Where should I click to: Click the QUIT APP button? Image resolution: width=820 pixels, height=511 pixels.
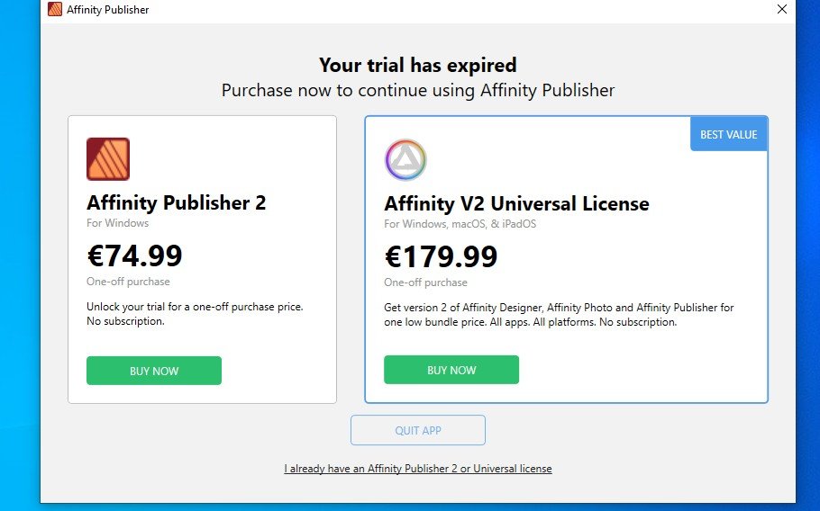[418, 430]
